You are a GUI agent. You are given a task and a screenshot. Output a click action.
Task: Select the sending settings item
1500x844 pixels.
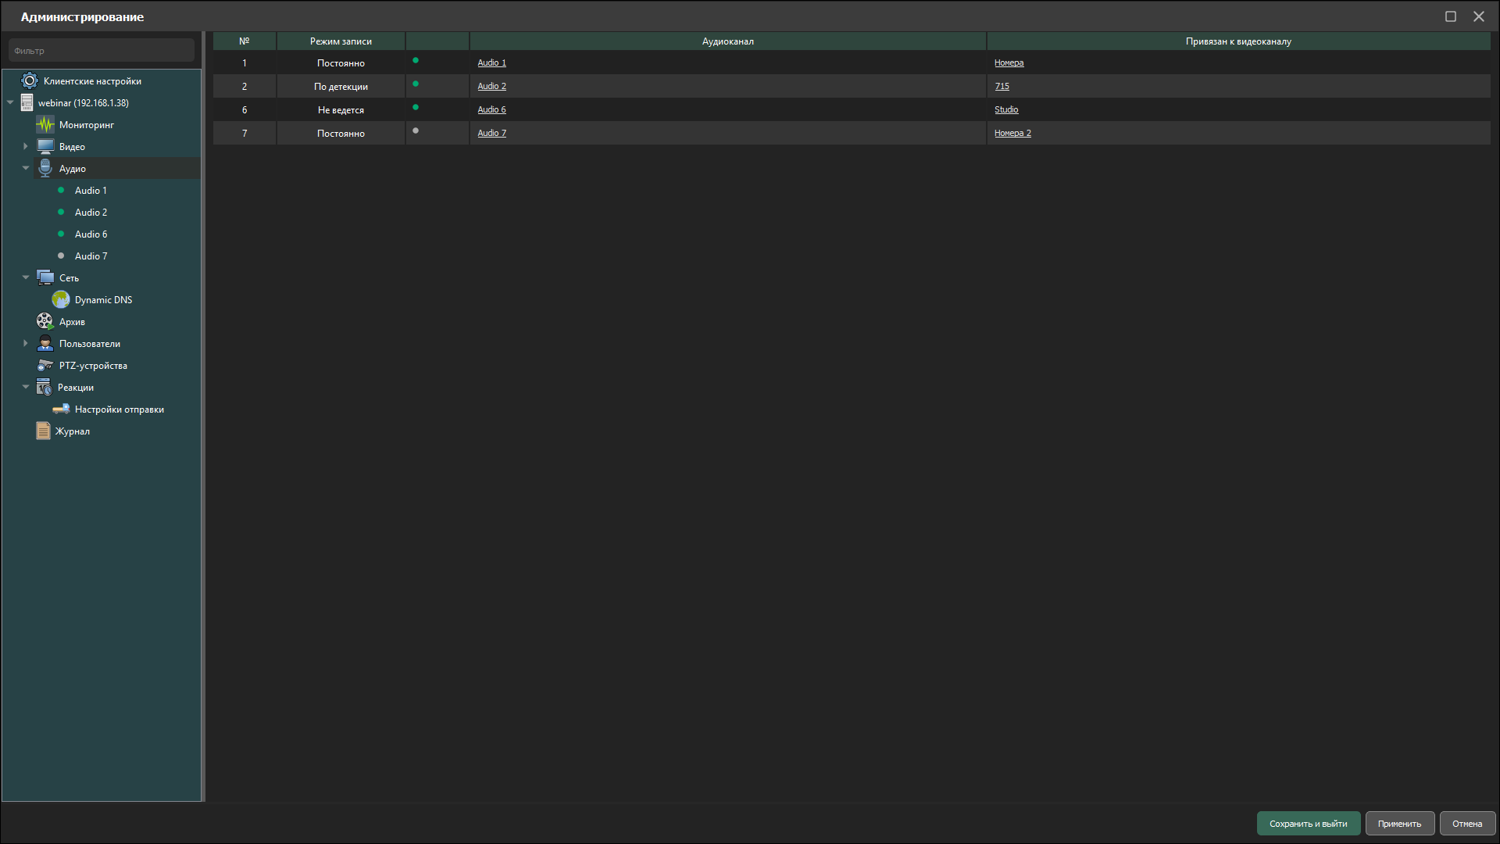click(119, 409)
